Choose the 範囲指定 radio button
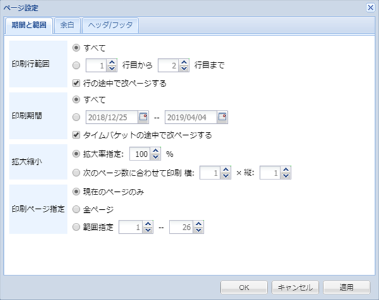Screen dimensions: 379x300 pos(76,227)
